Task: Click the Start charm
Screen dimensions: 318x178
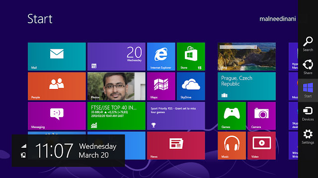Action: click(308, 90)
